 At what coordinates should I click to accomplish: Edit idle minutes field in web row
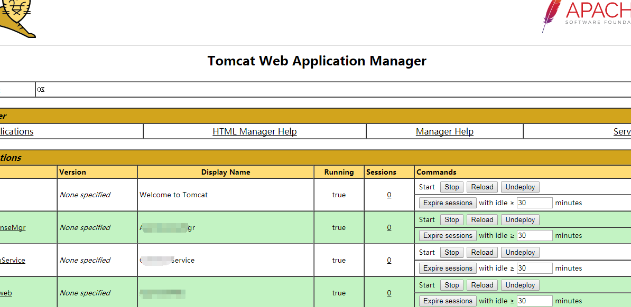click(534, 301)
